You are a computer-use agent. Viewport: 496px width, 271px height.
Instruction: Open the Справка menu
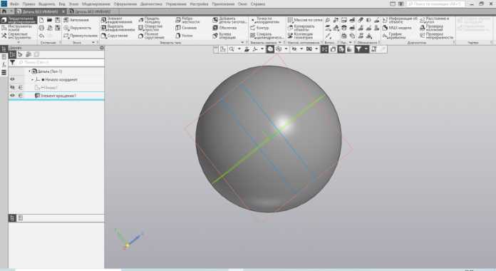coord(258,4)
